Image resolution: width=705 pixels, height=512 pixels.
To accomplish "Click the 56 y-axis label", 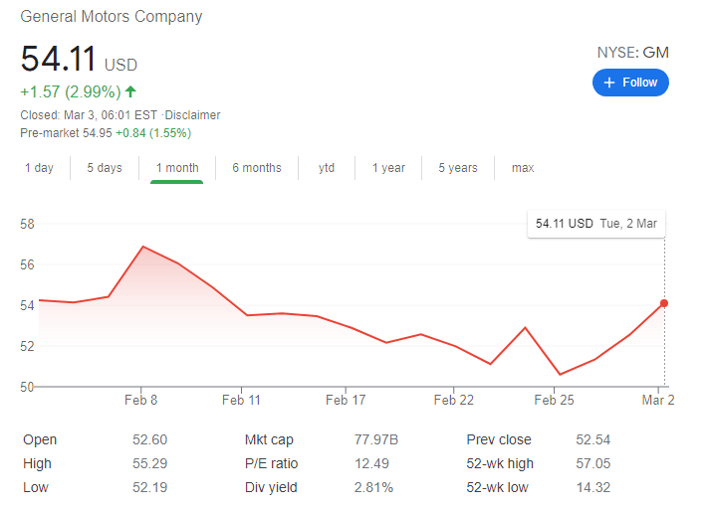I will 27,264.
